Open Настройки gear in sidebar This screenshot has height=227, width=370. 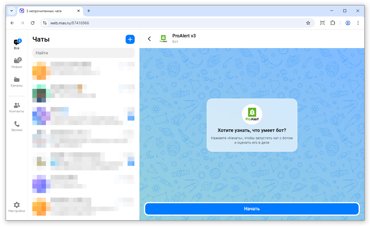click(17, 207)
